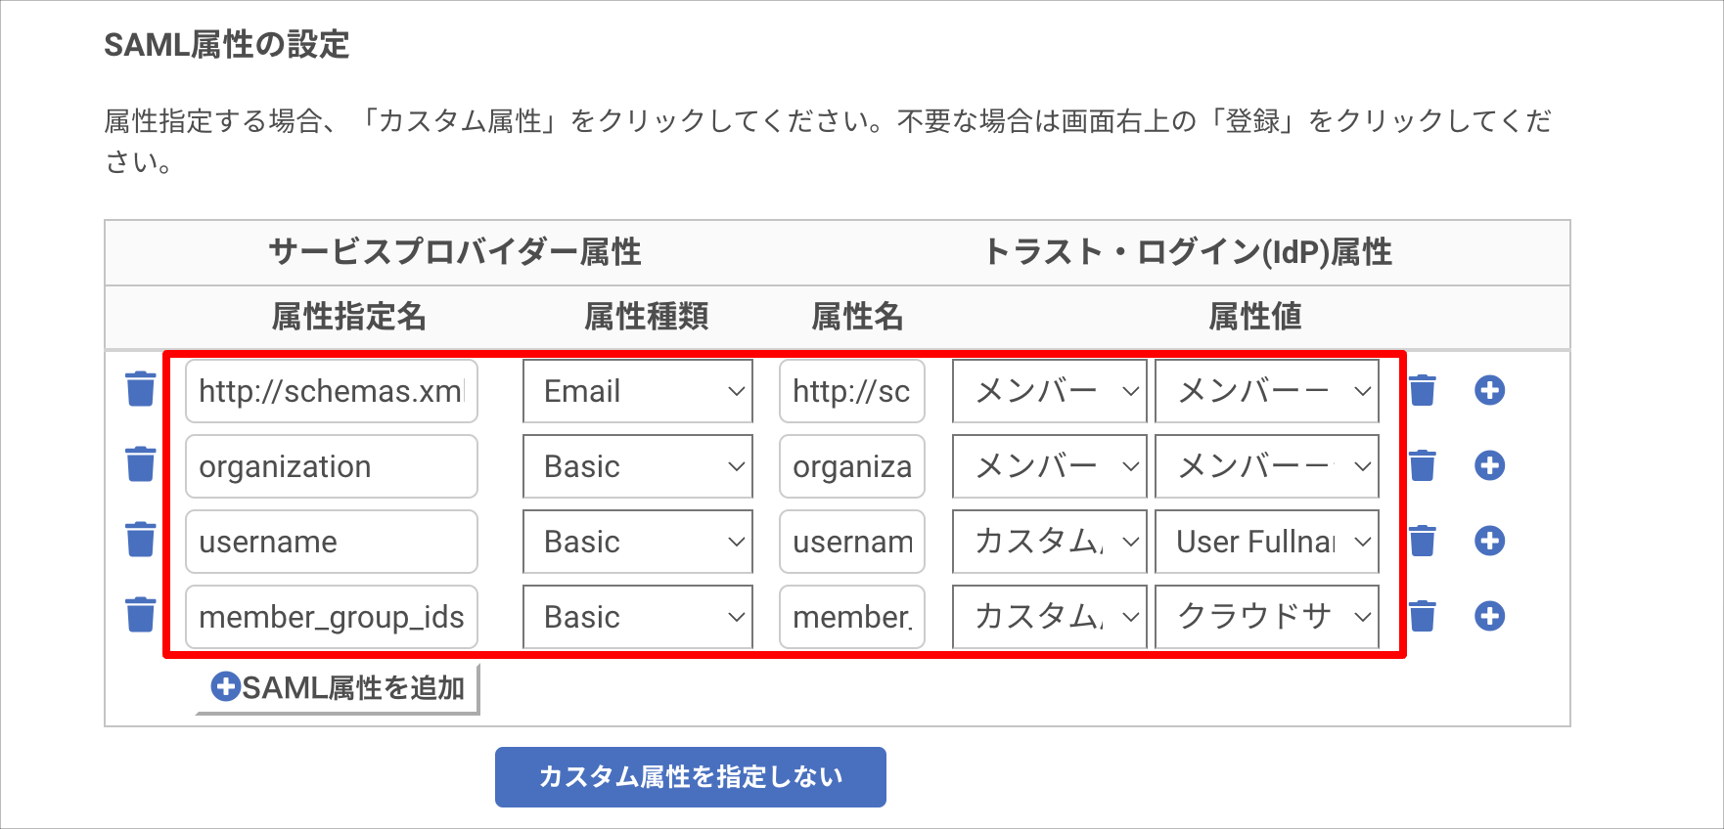Open the Email attribute type dropdown

tap(638, 391)
